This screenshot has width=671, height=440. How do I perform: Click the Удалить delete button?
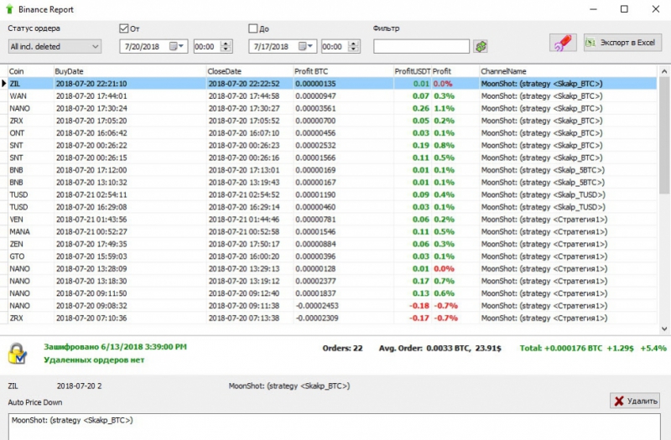[635, 401]
